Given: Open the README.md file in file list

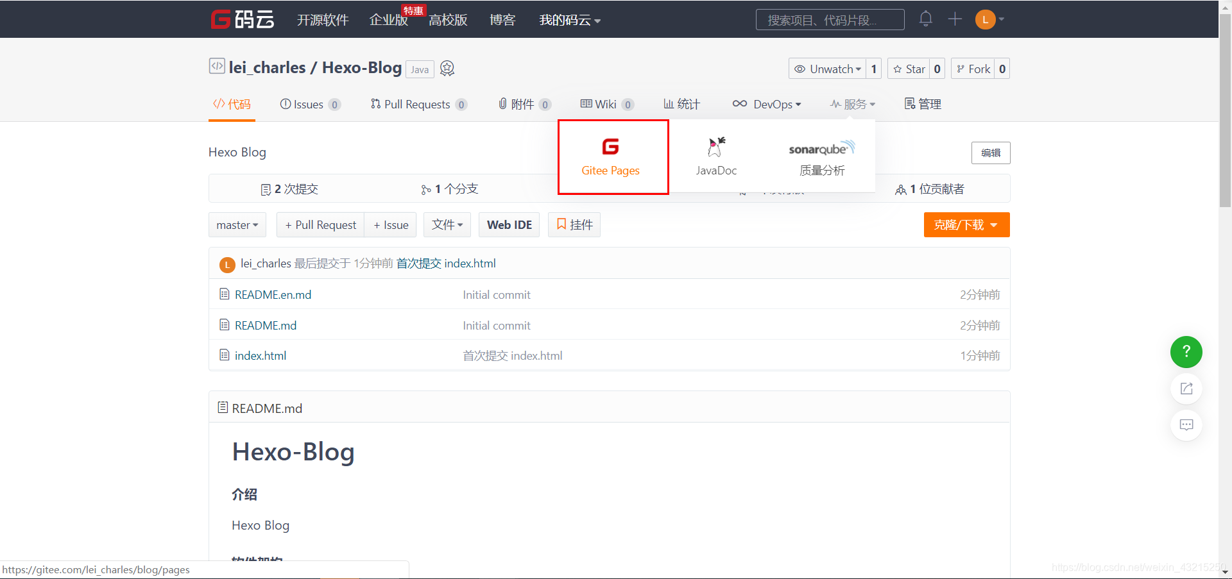Looking at the screenshot, I should tap(266, 325).
